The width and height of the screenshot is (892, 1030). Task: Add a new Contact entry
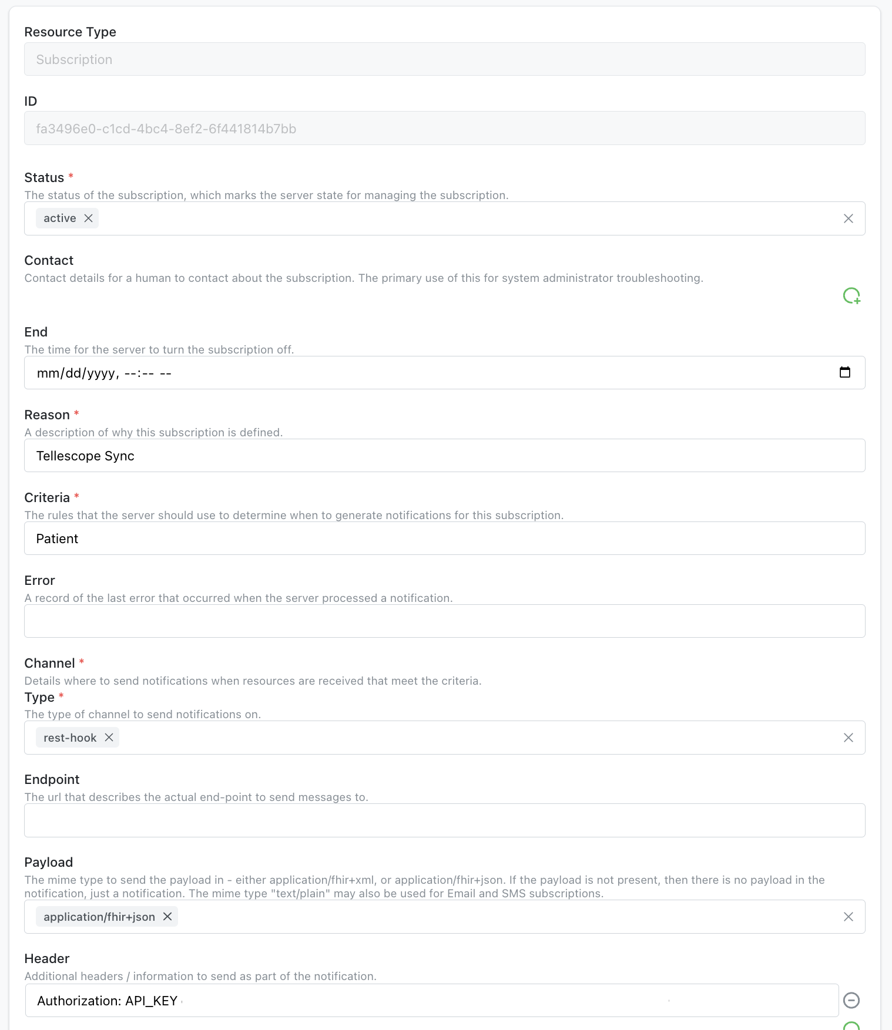click(x=851, y=296)
